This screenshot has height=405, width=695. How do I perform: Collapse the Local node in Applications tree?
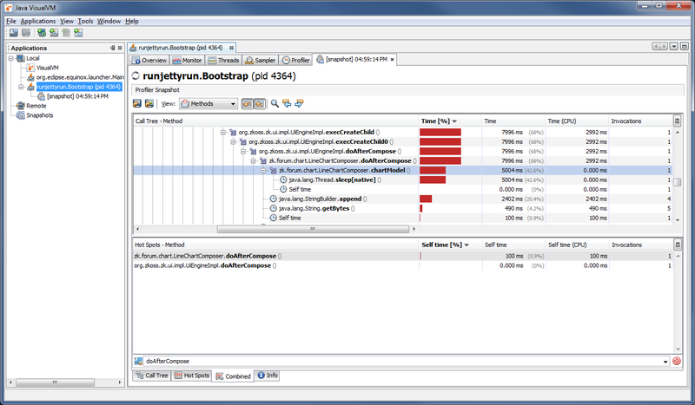coord(12,58)
